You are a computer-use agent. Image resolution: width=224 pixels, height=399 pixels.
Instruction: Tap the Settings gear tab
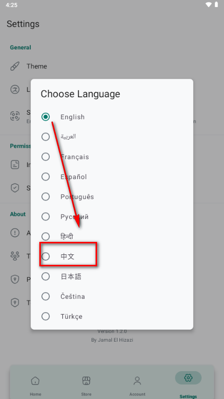click(188, 378)
